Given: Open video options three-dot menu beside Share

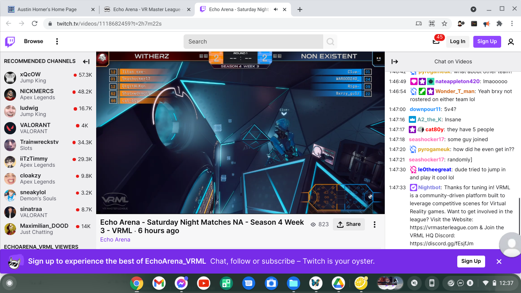Looking at the screenshot, I should [374, 224].
